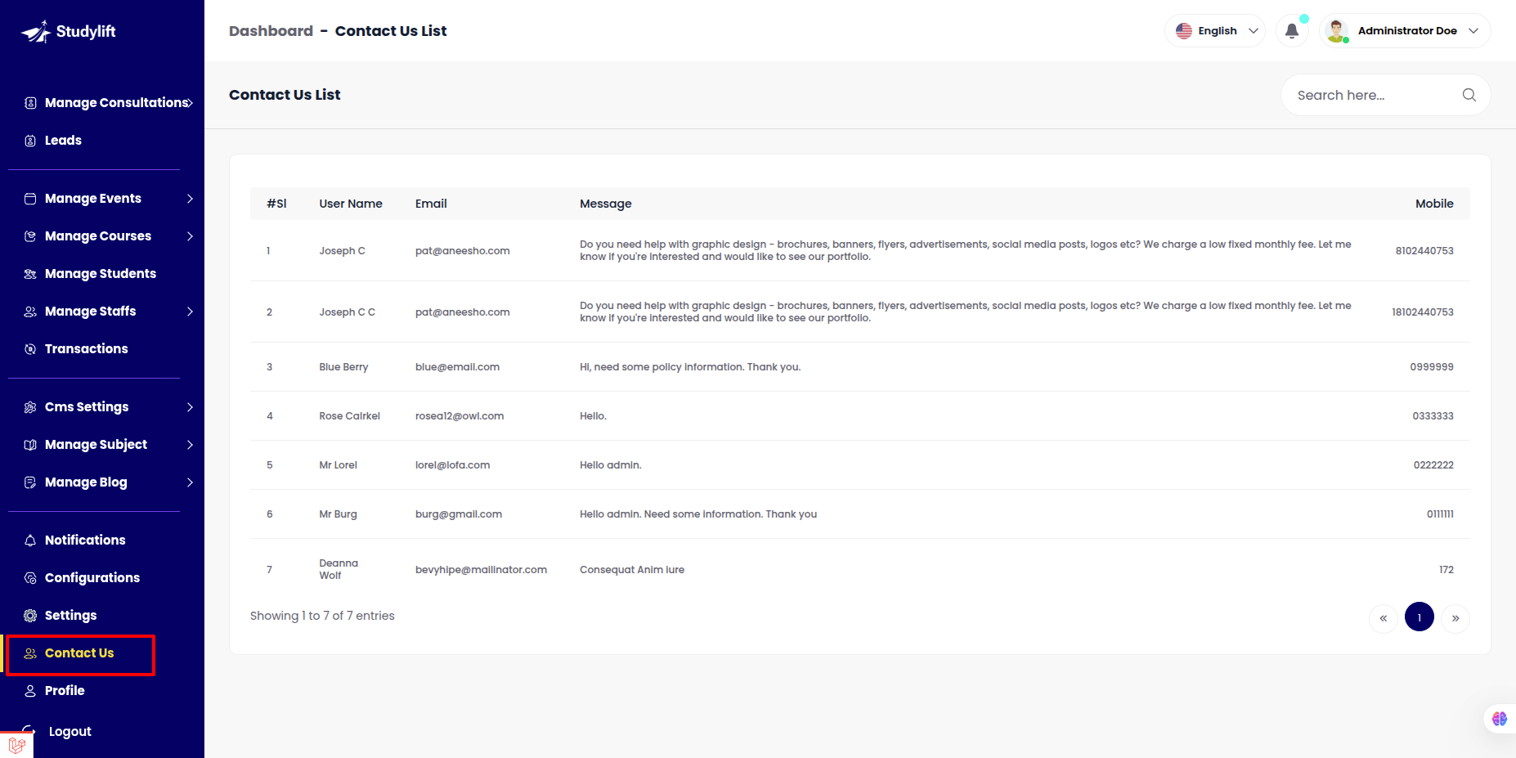Open Configurations menu item
The width and height of the screenshot is (1516, 758).
[92, 578]
